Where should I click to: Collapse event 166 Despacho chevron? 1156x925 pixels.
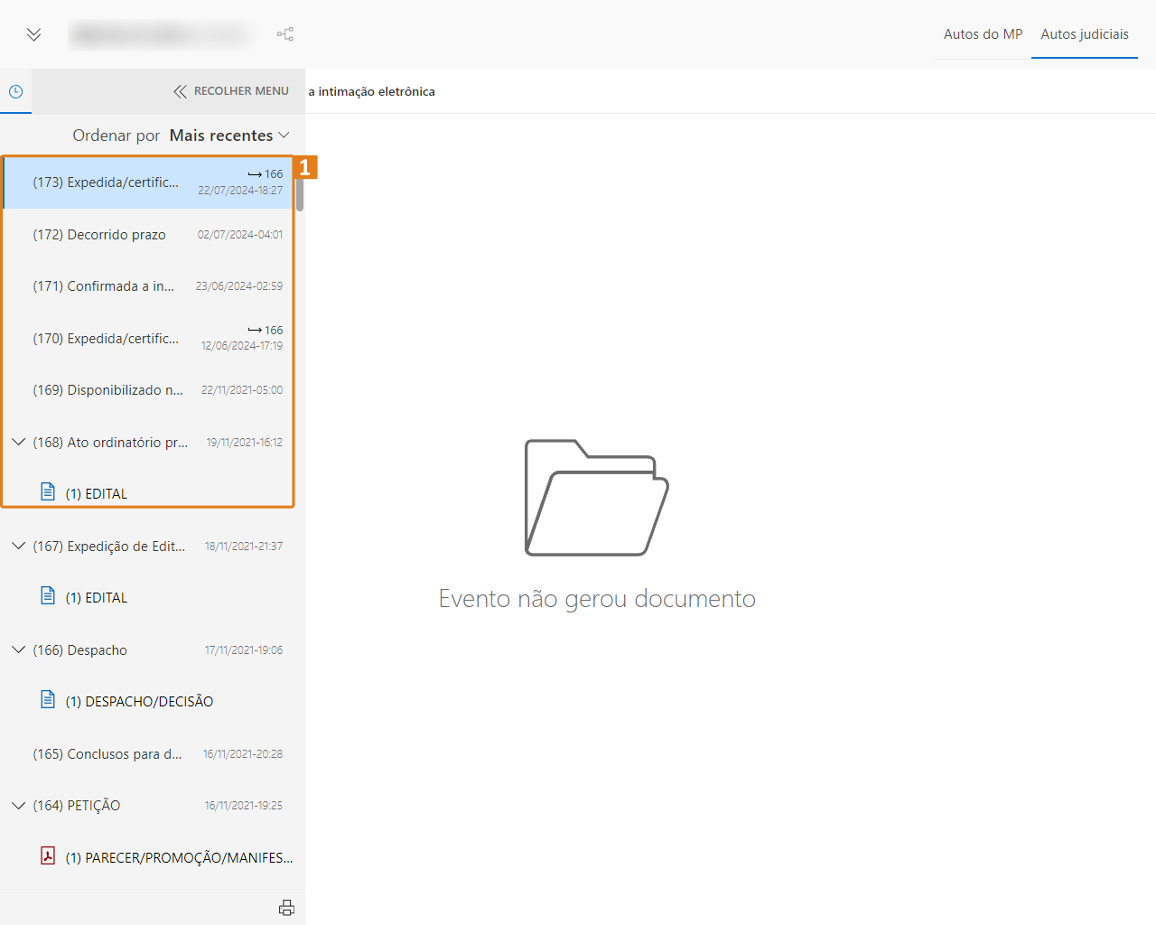[x=18, y=650]
